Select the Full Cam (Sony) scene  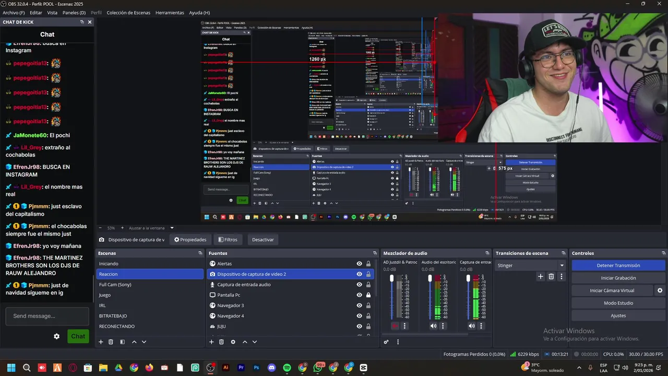[150, 285]
